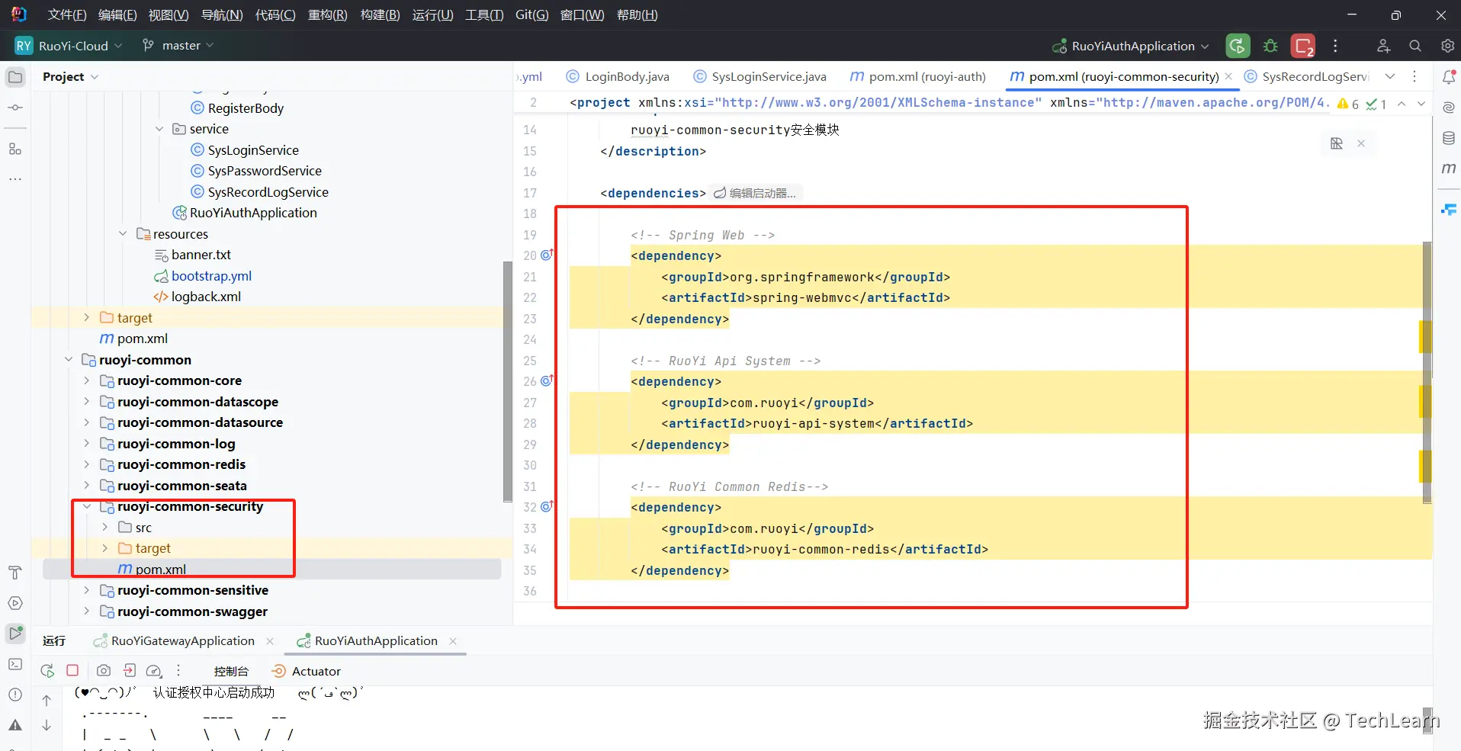
Task: Open the 重构(R) menu
Action: tap(327, 15)
